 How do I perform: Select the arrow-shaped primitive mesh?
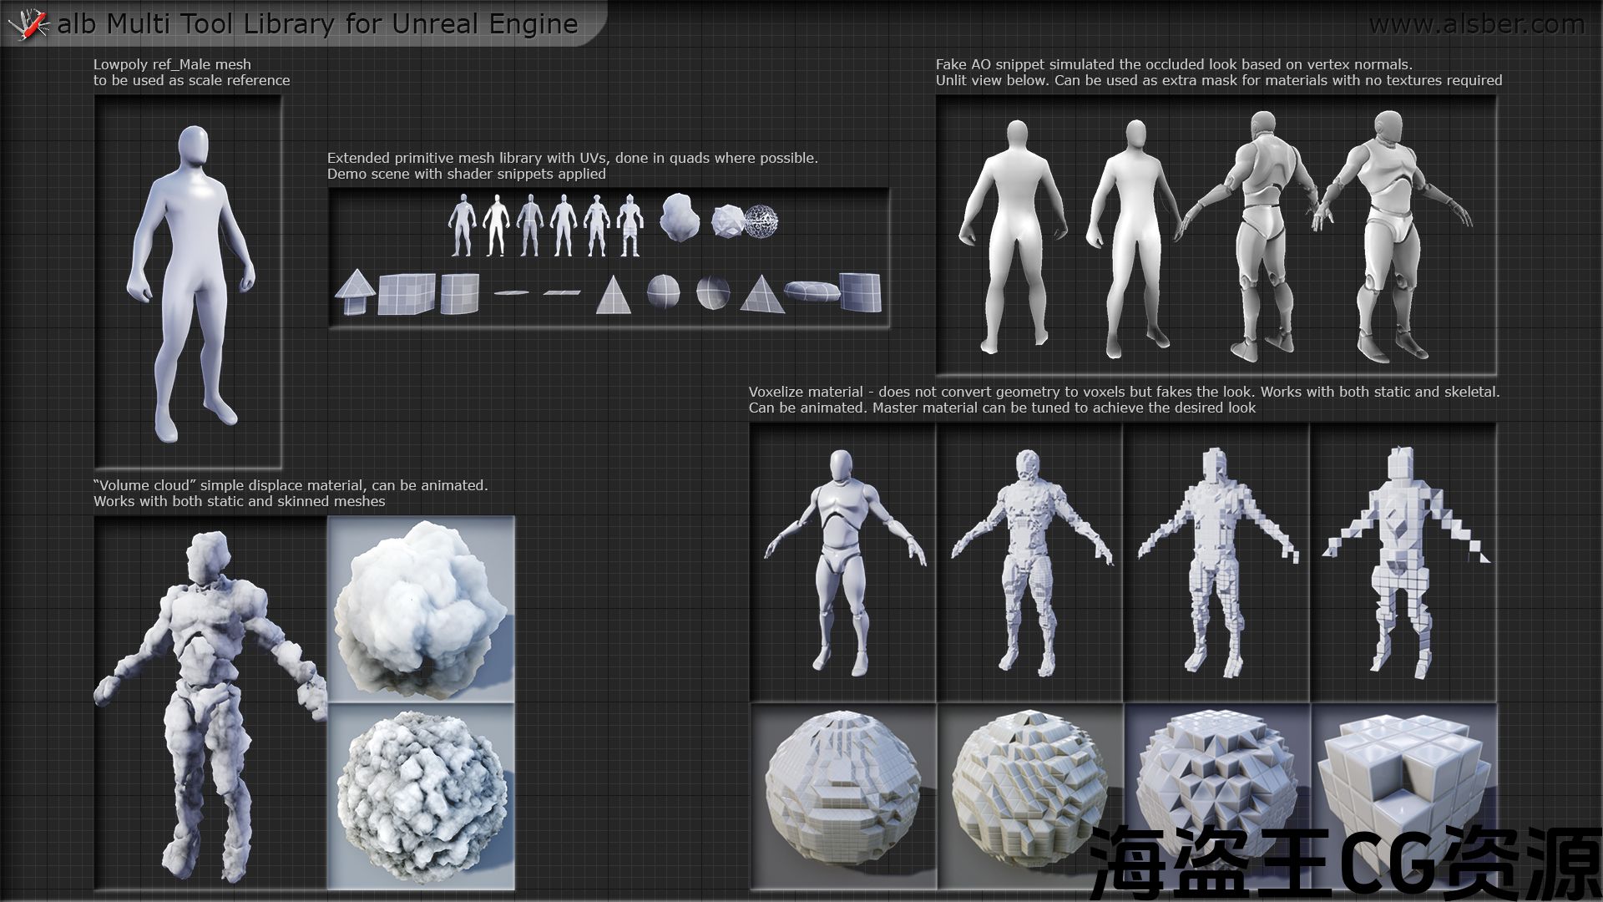tap(354, 292)
